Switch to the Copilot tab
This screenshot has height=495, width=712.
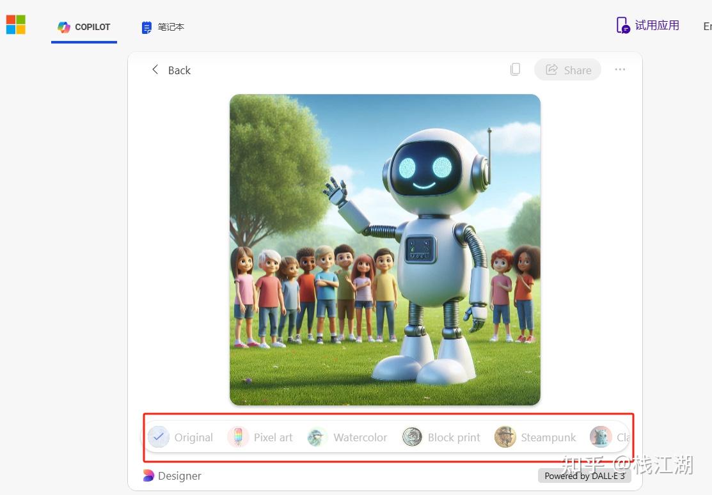click(84, 27)
